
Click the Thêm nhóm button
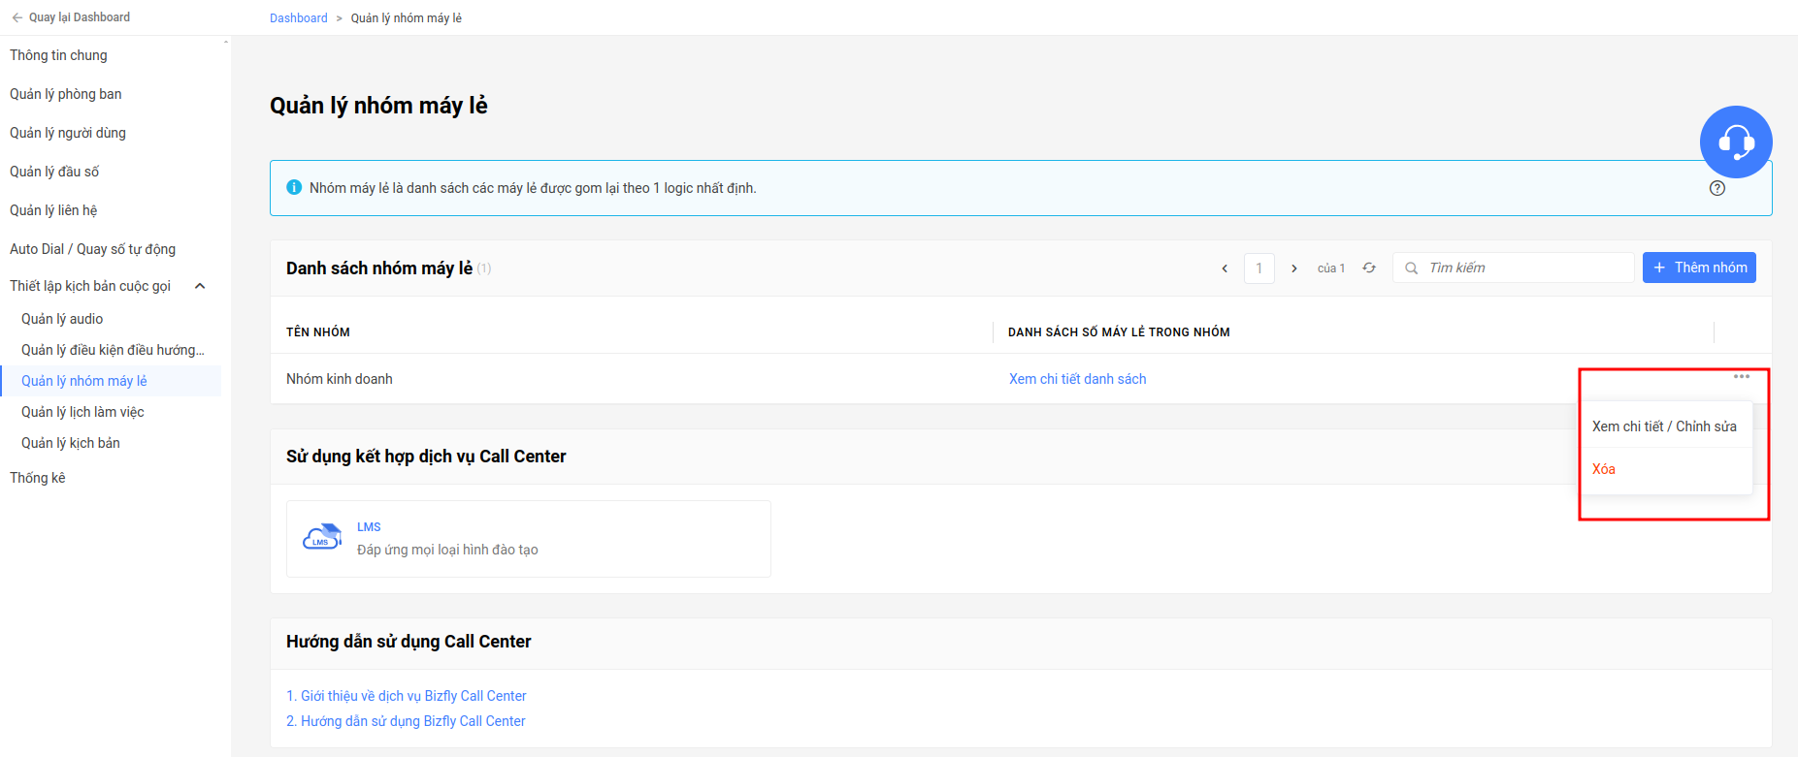(x=1699, y=268)
